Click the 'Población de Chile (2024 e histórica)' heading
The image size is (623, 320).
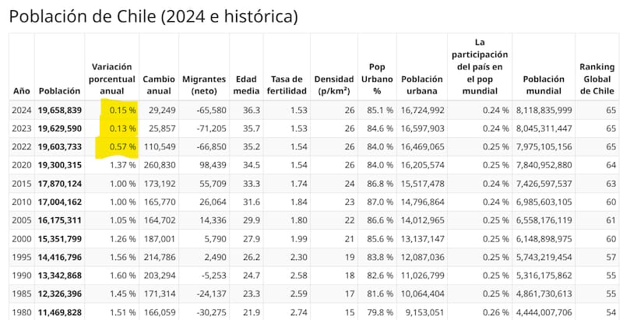coord(153,16)
